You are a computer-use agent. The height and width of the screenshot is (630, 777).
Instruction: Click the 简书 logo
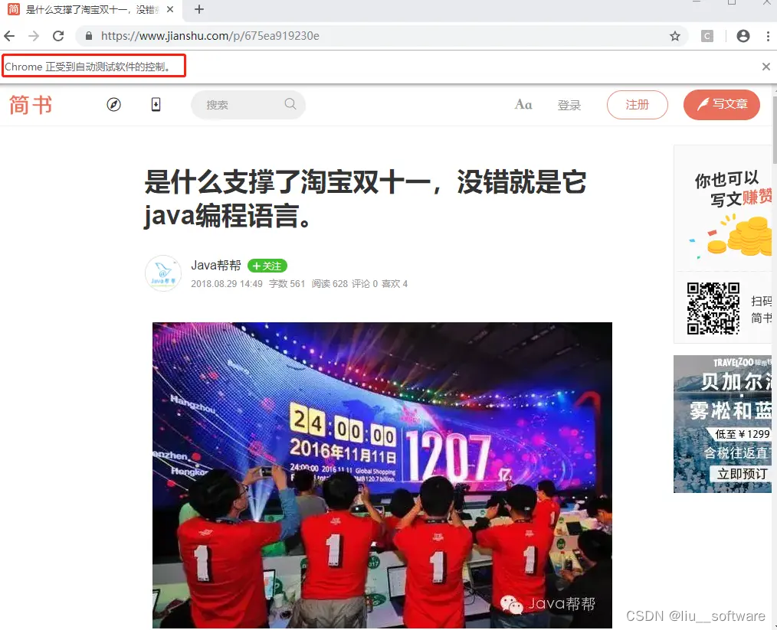[30, 105]
